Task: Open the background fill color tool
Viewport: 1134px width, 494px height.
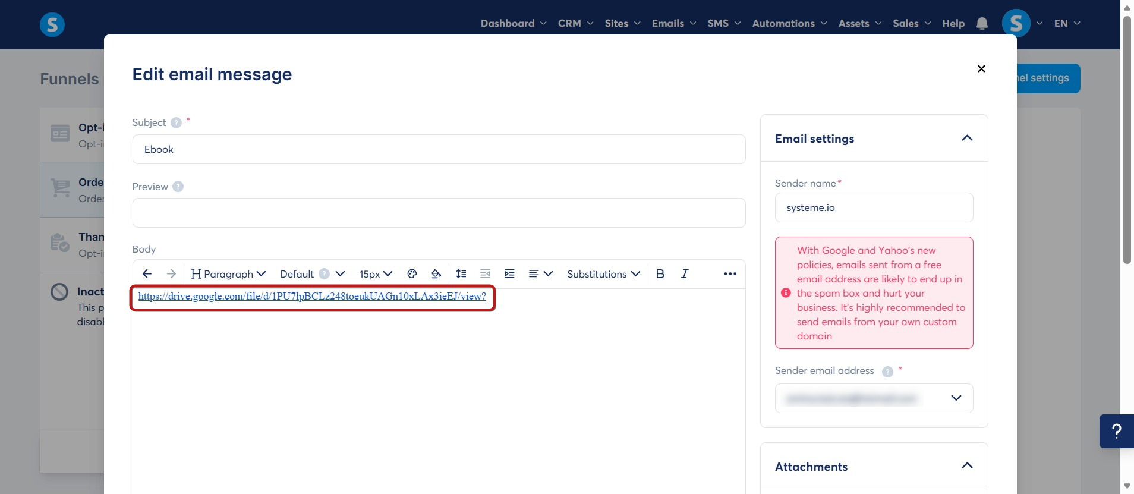Action: 436,273
